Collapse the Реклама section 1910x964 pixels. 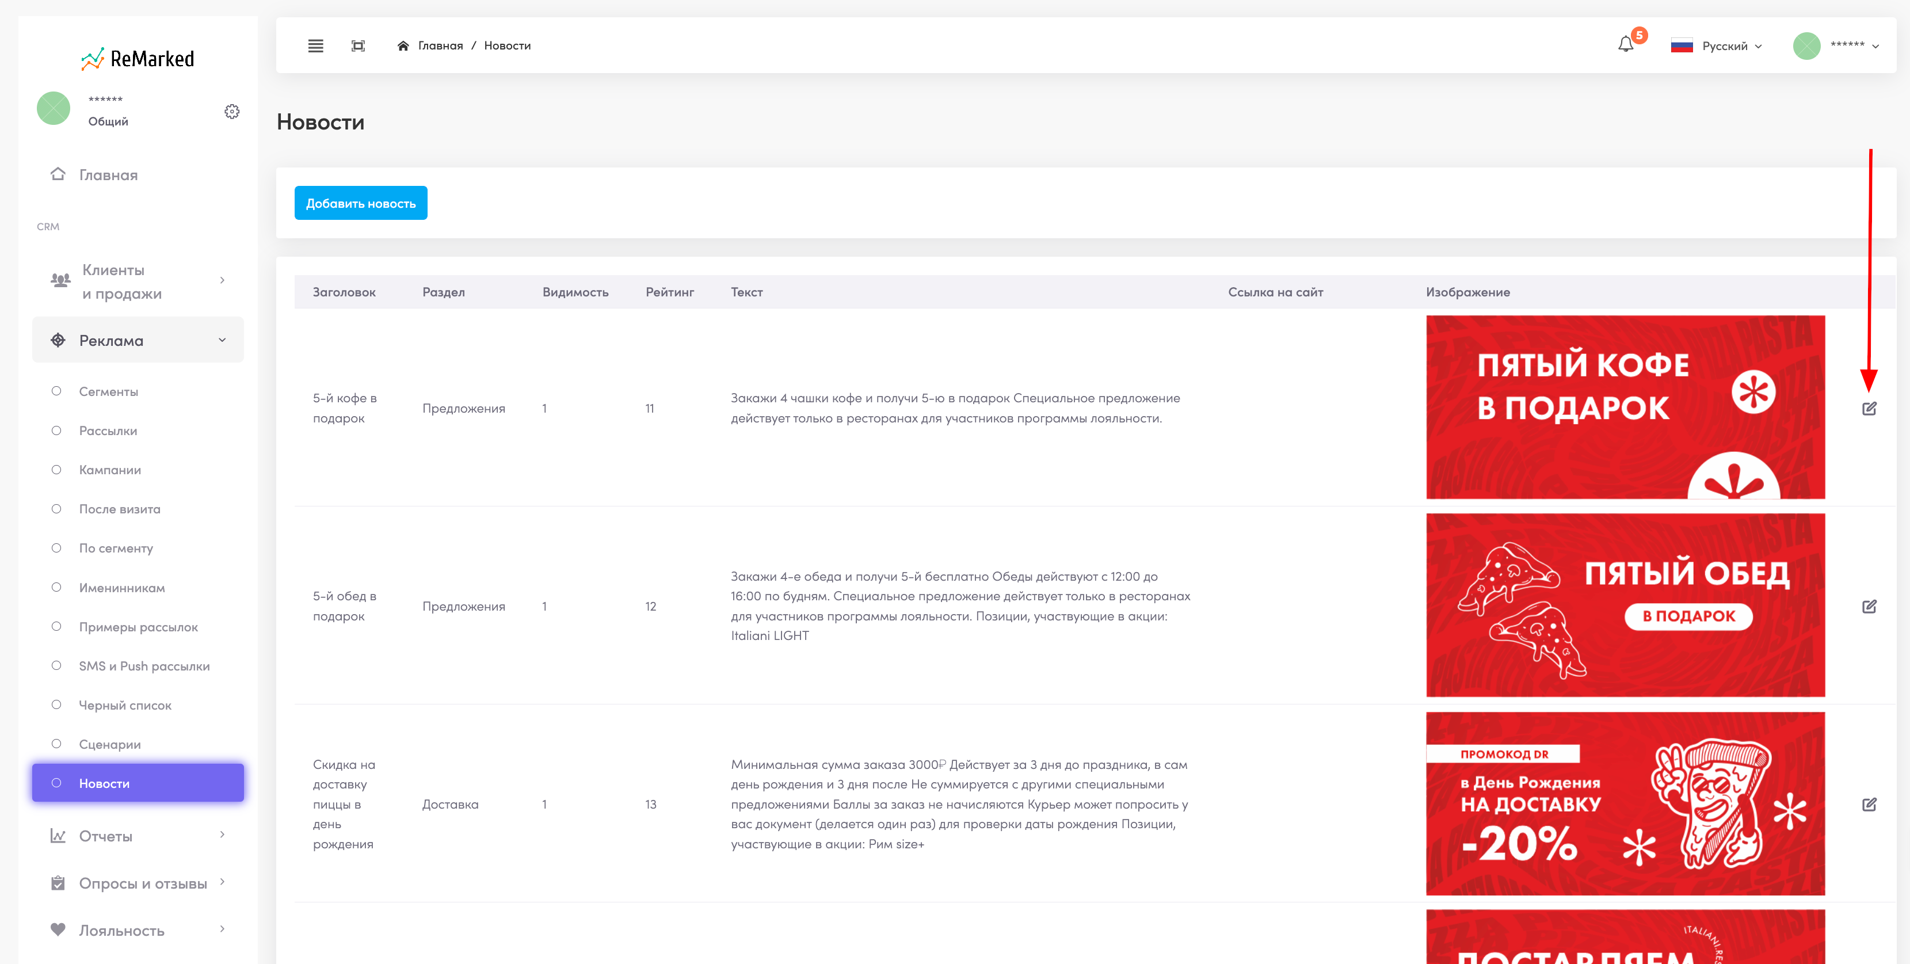point(222,340)
